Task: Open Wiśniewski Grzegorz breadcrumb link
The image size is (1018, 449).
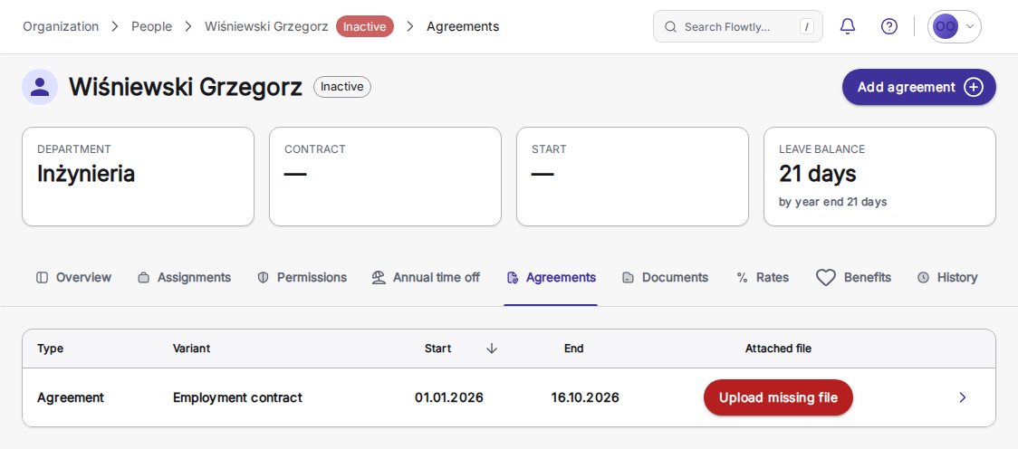Action: [x=266, y=26]
